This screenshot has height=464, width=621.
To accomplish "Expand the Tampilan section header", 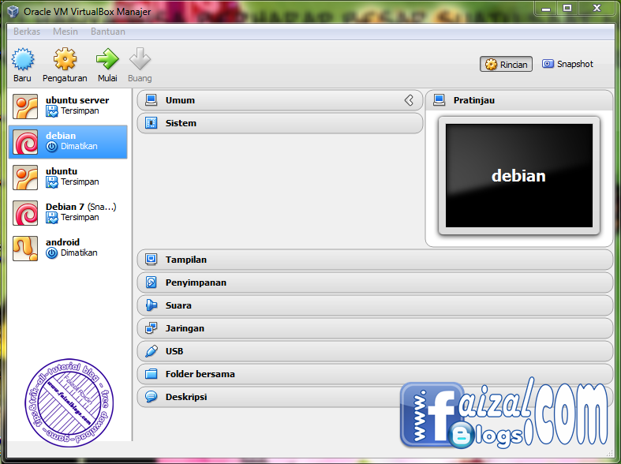I will [375, 260].
